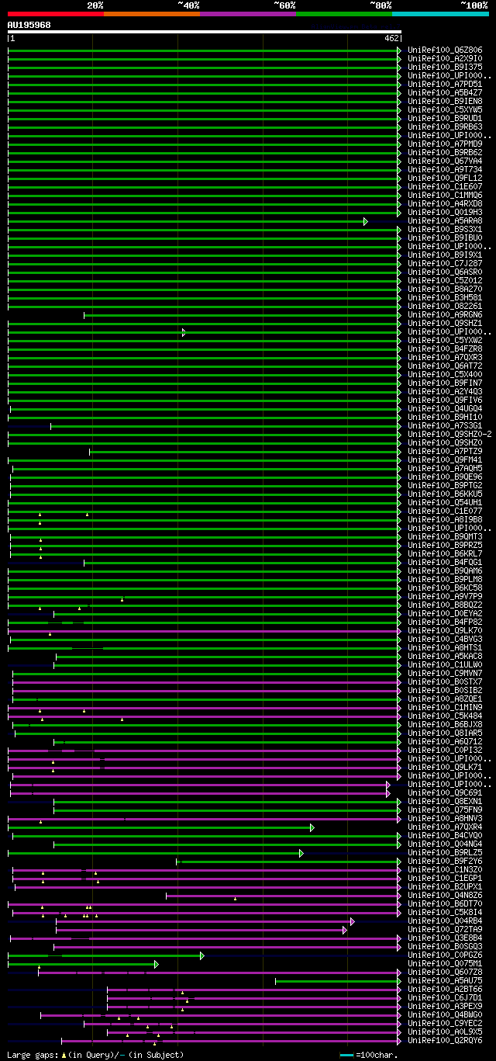Image resolution: width=496 pixels, height=1061 pixels.
Task: Select hit label UniRef100_A7PMD9
Action: coord(445,144)
